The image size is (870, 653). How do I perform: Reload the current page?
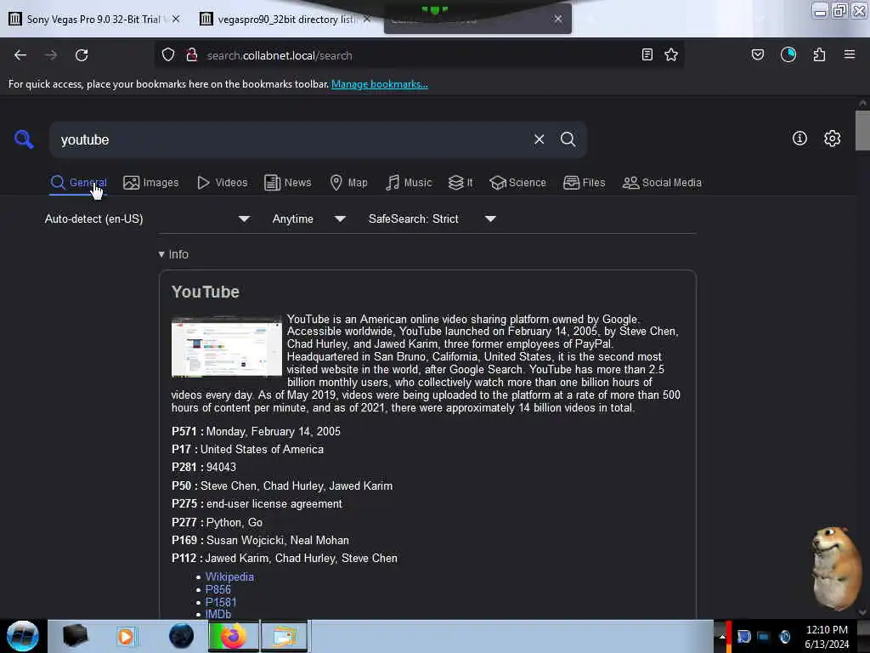(x=82, y=55)
